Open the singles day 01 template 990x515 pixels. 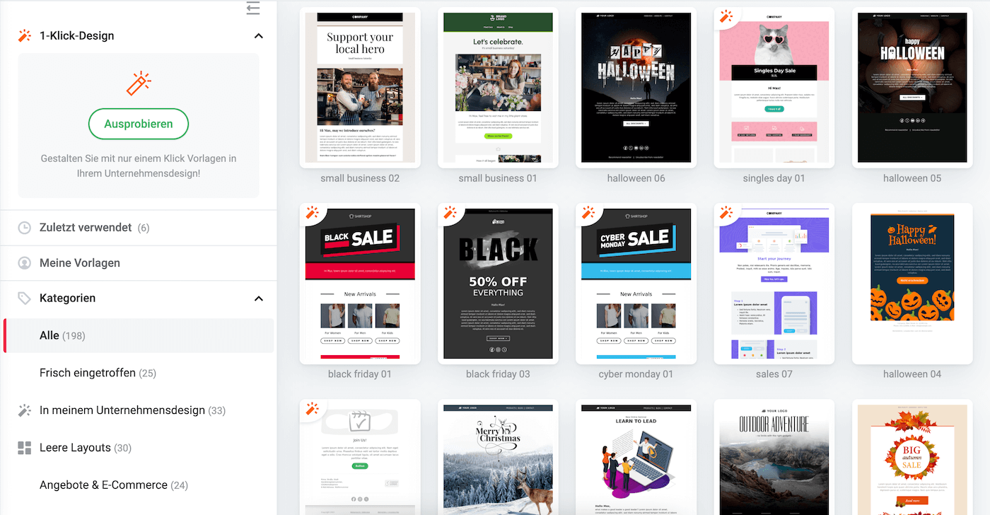coord(774,88)
